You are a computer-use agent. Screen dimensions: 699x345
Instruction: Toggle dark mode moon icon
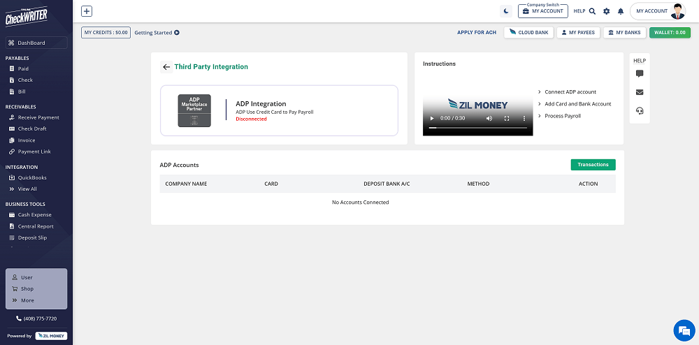pos(506,11)
